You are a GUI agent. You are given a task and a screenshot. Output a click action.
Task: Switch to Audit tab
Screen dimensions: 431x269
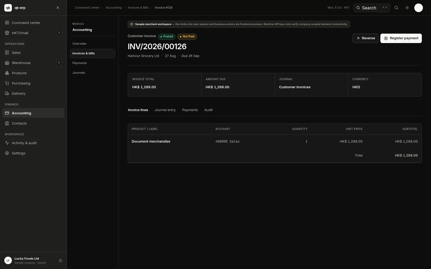[x=208, y=110]
